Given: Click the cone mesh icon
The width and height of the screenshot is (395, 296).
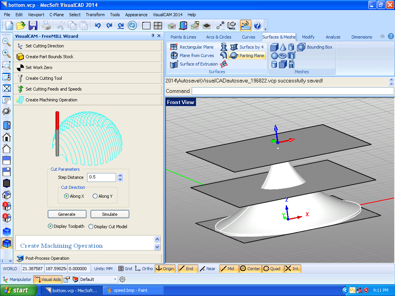Looking at the screenshot, I should pyautogui.click(x=283, y=47).
